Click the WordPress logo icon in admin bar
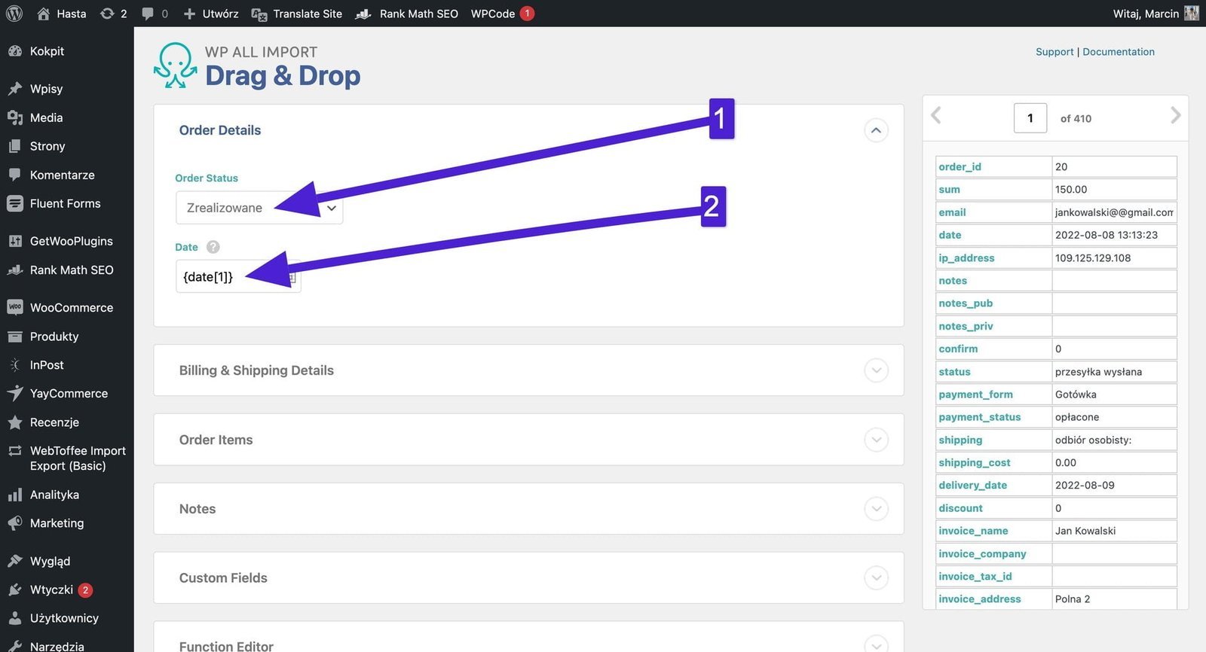This screenshot has width=1206, height=652. click(14, 14)
